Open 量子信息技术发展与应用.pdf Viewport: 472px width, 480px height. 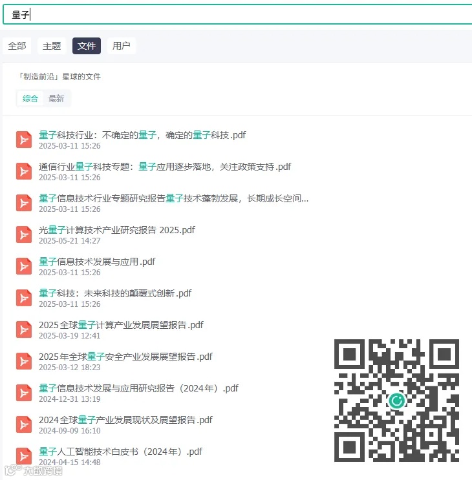click(97, 262)
